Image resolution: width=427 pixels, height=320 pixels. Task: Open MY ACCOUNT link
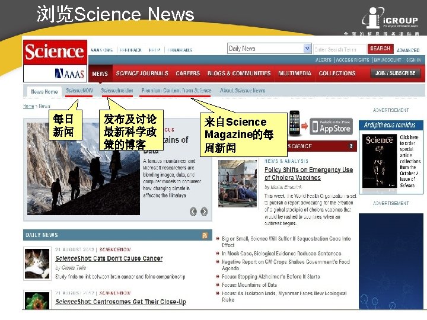(x=387, y=60)
